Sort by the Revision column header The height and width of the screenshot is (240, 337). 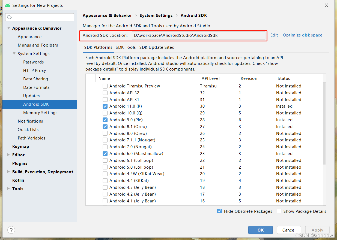click(x=256, y=78)
